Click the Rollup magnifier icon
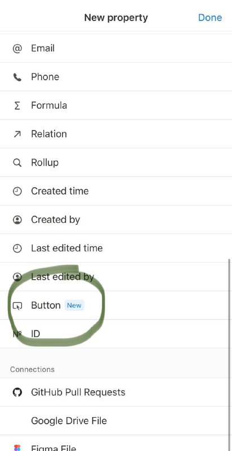Screen dimensions: 232x451 (17, 162)
